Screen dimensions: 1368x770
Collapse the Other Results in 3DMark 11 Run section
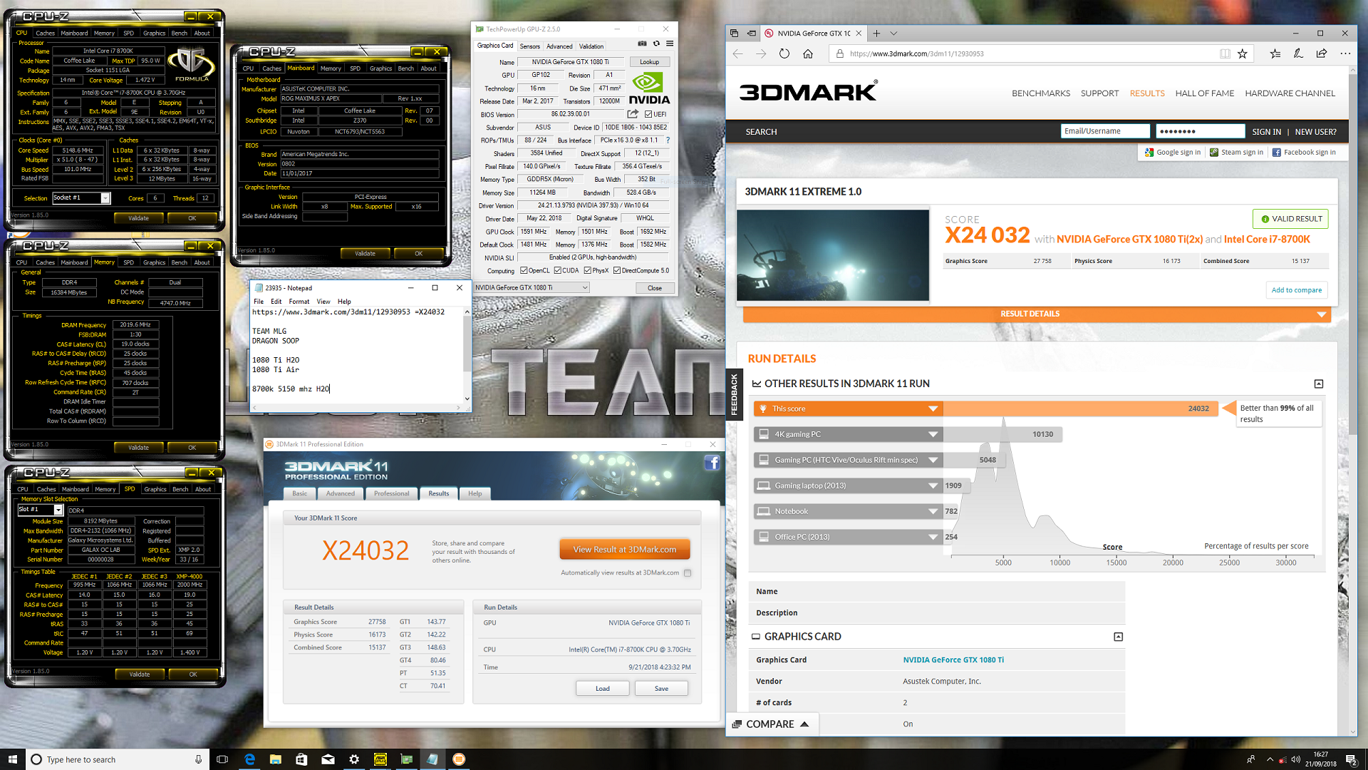[x=1319, y=384]
